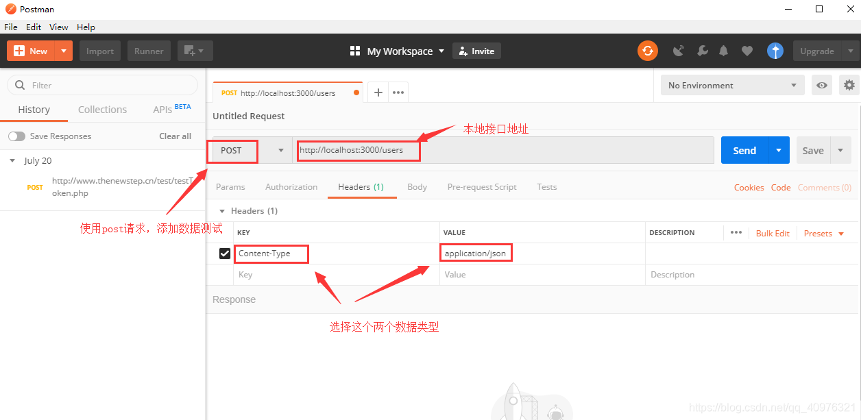Click the Bulk Edit link
Screen dimensions: 861x420
pyautogui.click(x=773, y=234)
